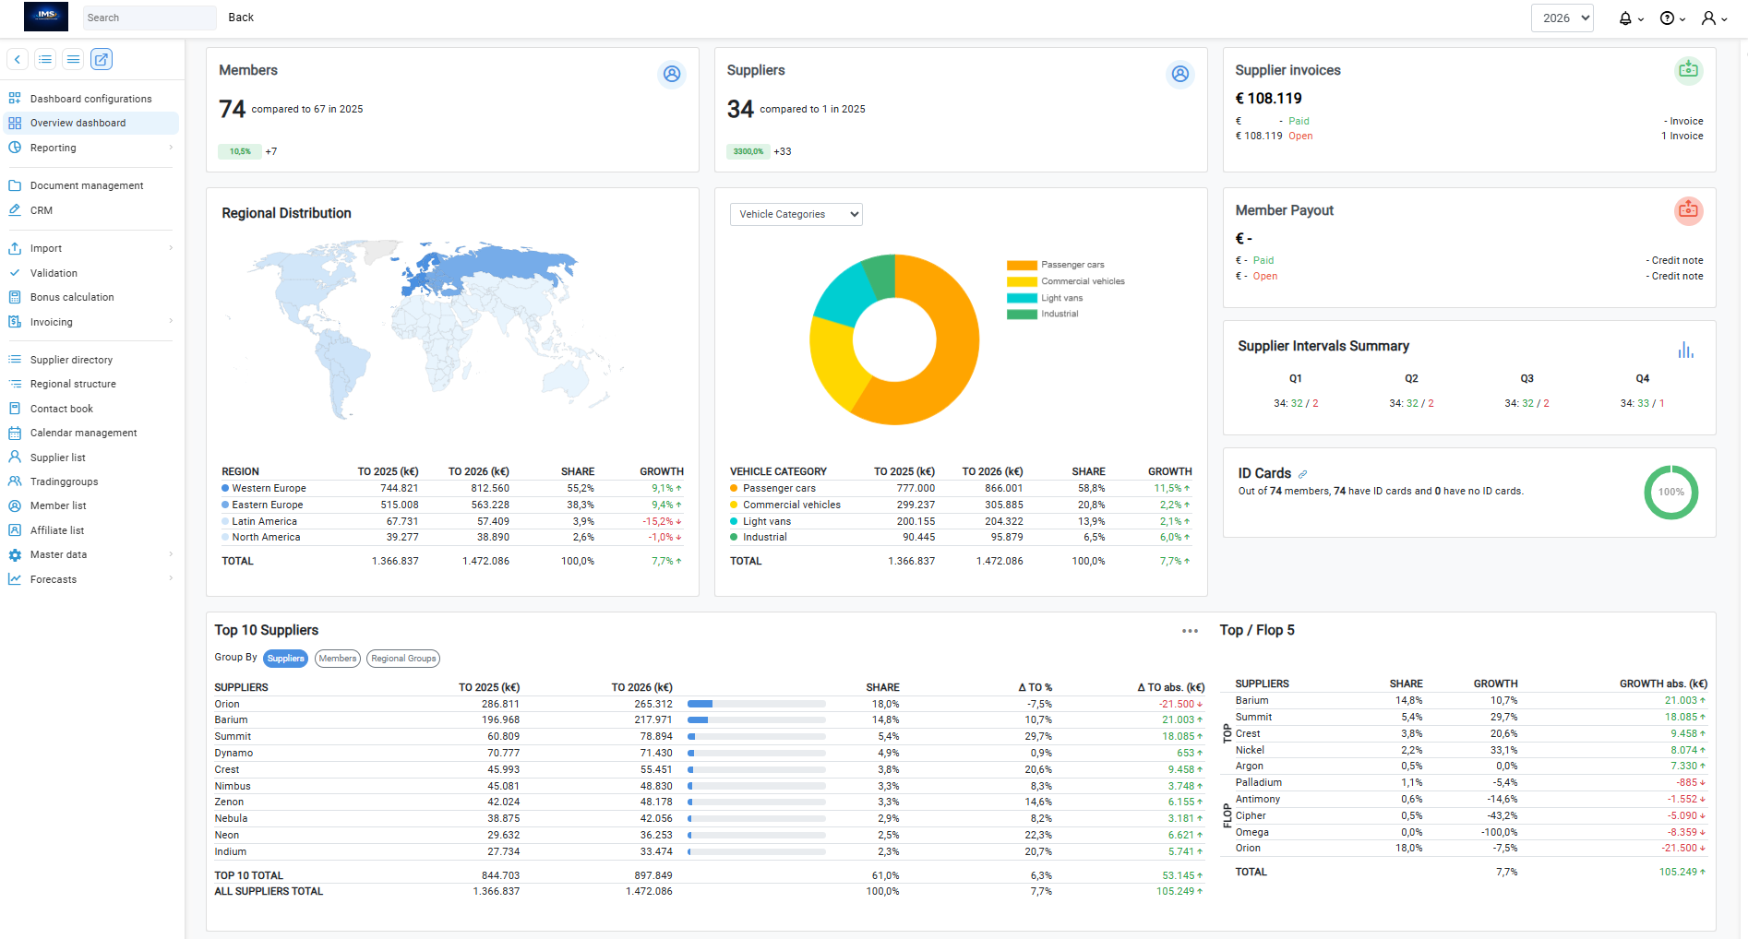Screen dimensions: 1748x939
Task: Expand the Forecasts menu
Action: (90, 579)
